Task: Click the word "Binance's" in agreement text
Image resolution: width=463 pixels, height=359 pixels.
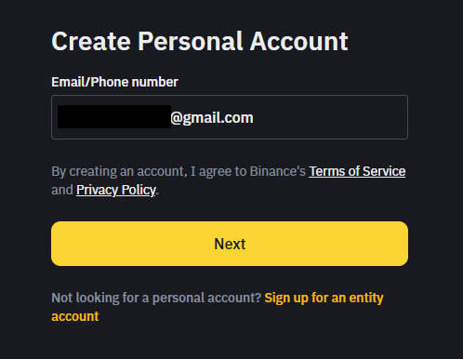Action: [x=278, y=171]
